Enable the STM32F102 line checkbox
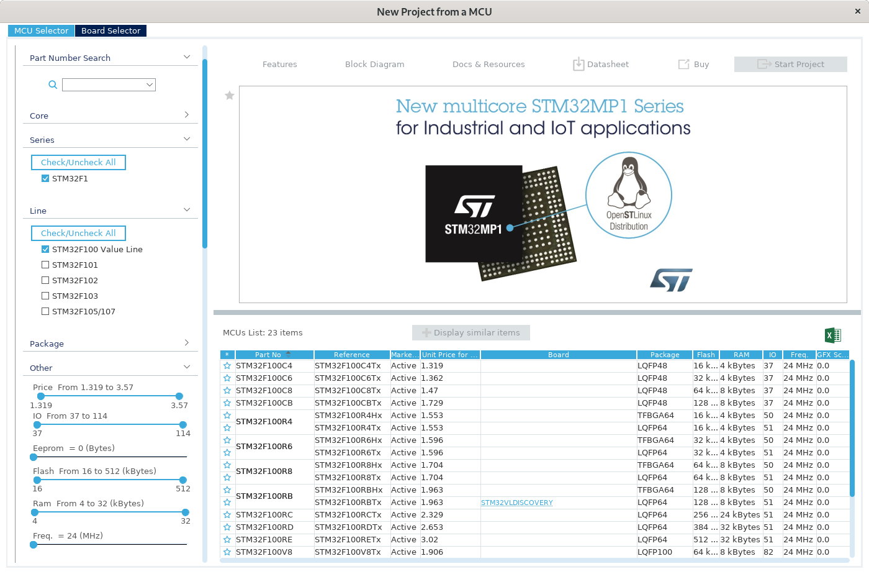The height and width of the screenshot is (574, 869). click(x=45, y=280)
